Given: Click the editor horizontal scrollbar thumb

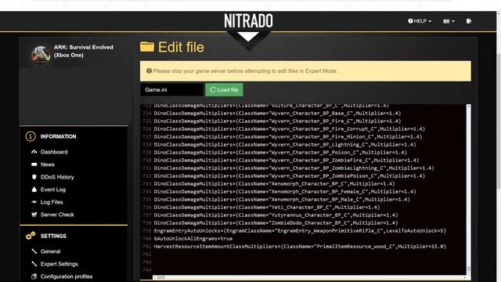Looking at the screenshot, I should click(160, 277).
